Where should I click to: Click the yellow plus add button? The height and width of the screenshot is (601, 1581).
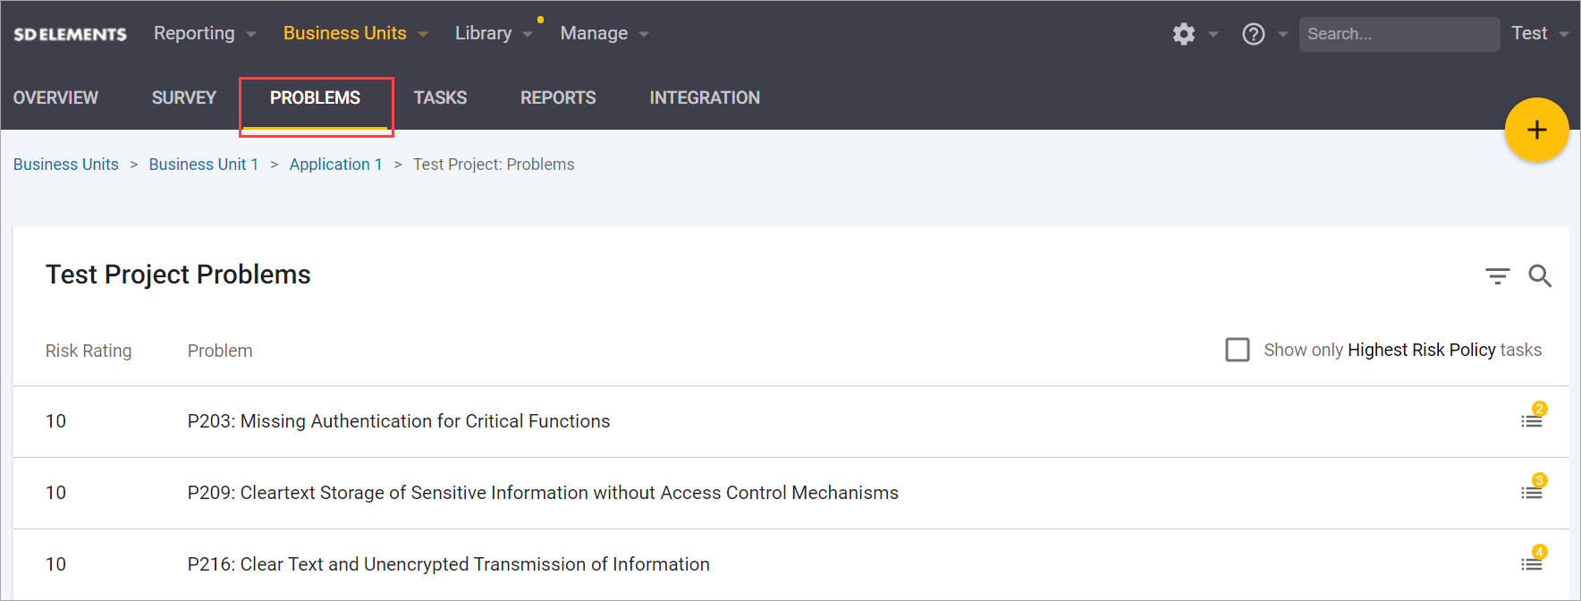pos(1536,130)
